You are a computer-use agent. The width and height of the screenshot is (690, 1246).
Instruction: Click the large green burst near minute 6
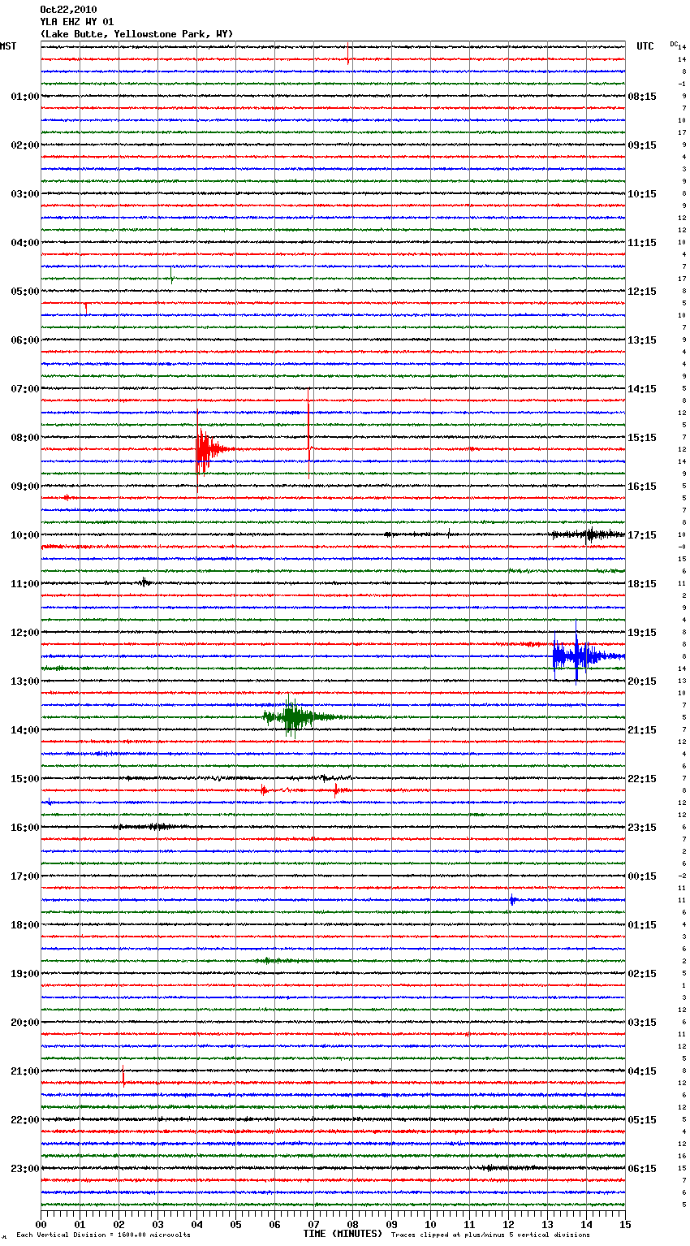297,716
